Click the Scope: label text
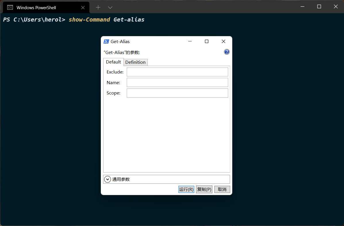The width and height of the screenshot is (344, 226). [114, 93]
